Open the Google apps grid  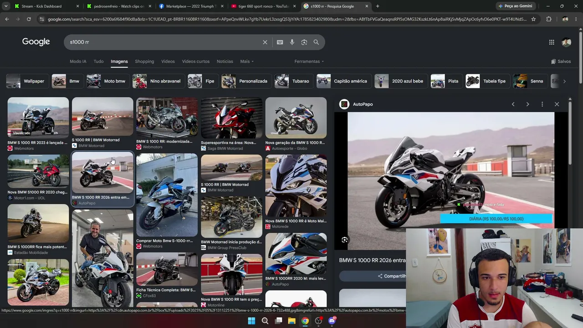pos(552,42)
